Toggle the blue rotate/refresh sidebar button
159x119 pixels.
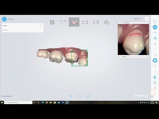pos(155,27)
